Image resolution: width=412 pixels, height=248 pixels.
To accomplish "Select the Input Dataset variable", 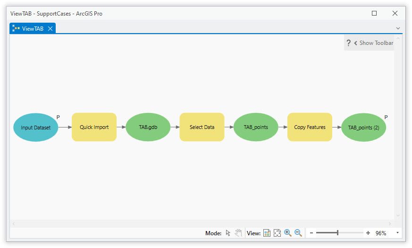I will click(35, 128).
